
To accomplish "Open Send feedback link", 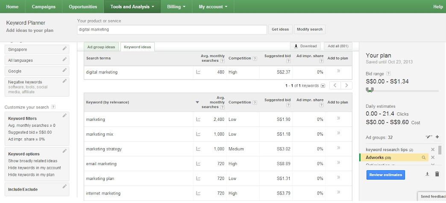I will (432, 197).
